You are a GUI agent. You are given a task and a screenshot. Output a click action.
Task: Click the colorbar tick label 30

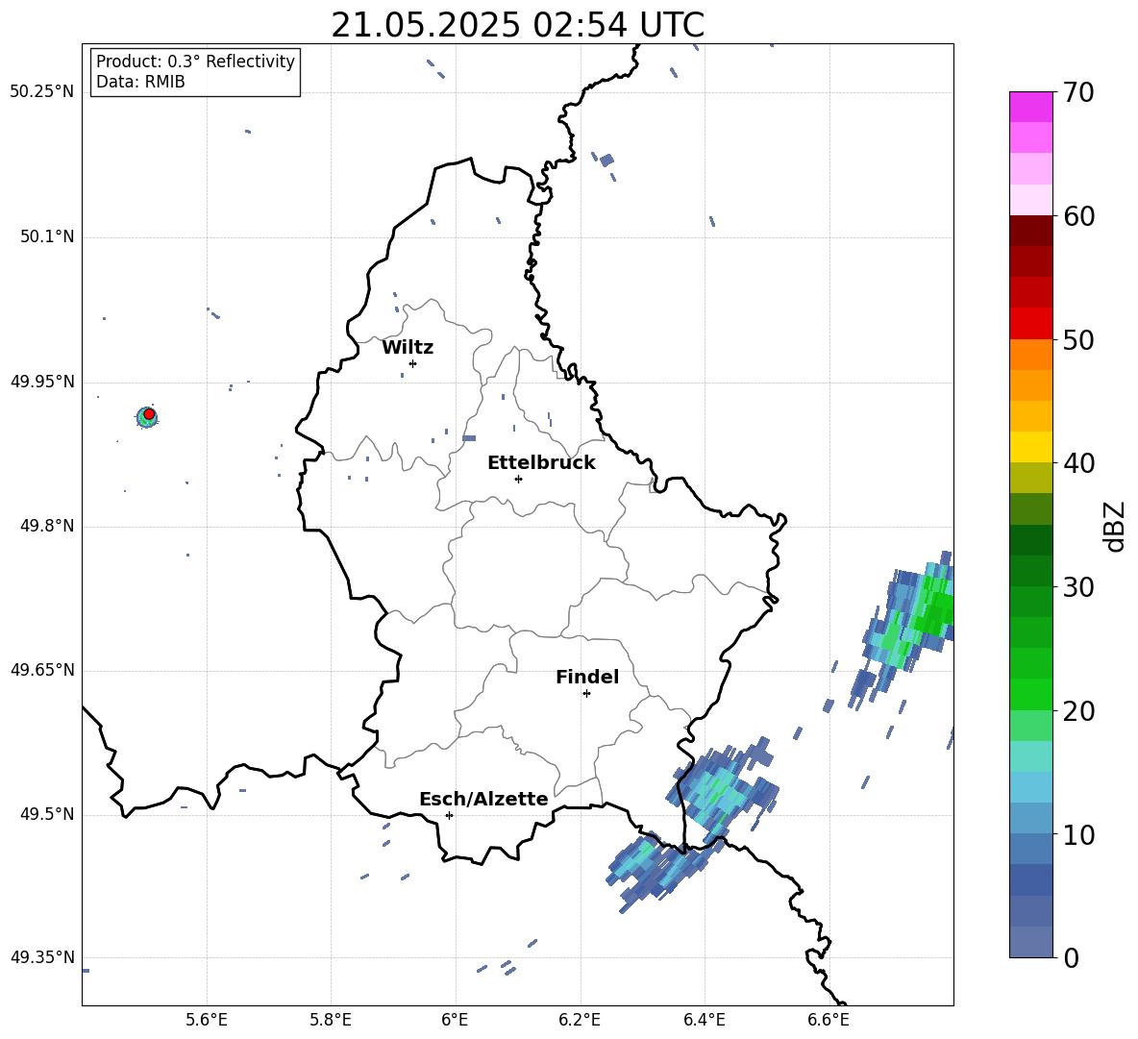(x=1078, y=587)
